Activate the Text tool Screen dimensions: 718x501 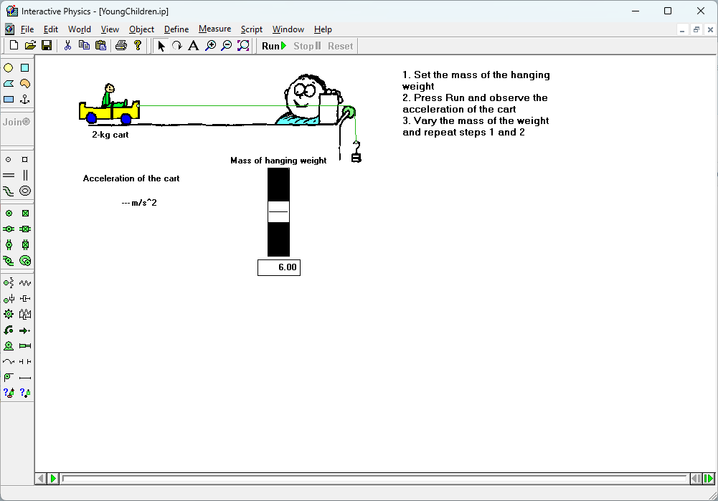pos(193,46)
